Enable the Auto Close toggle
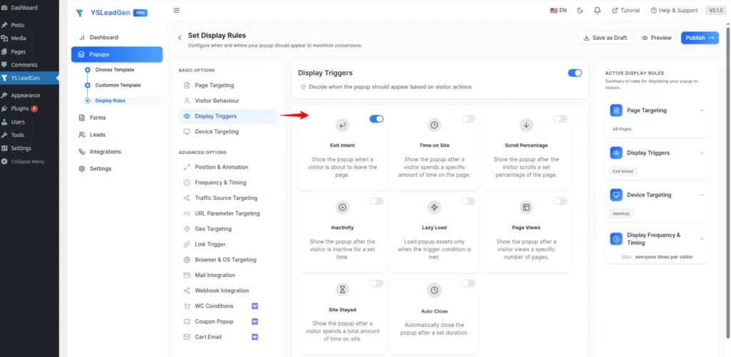Viewport: 731px width, 357px height. (468, 283)
